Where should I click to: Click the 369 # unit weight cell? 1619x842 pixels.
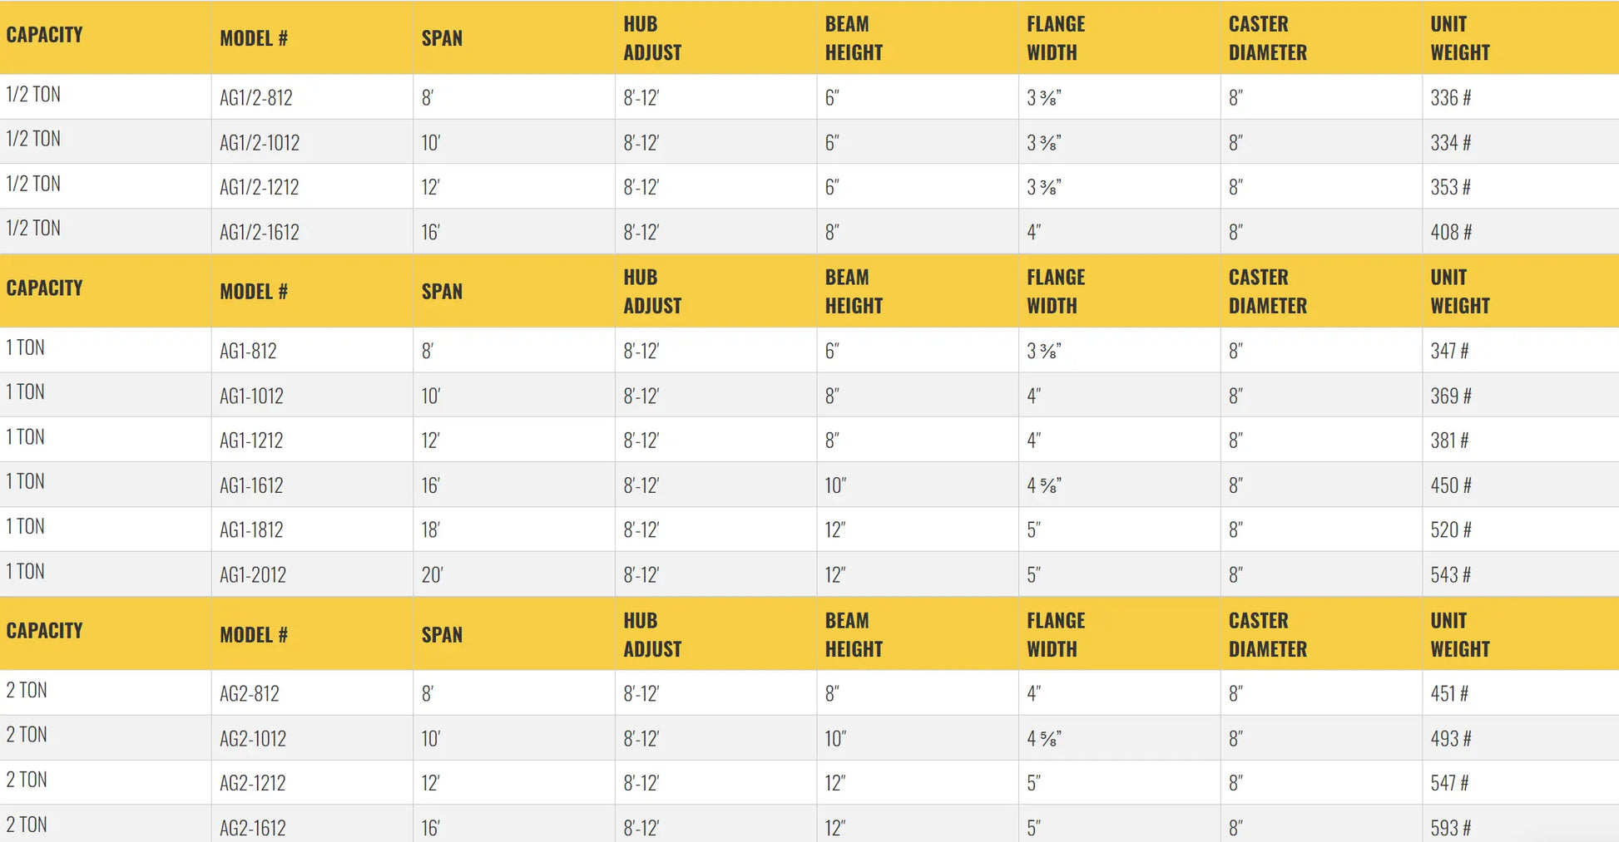coord(1450,396)
